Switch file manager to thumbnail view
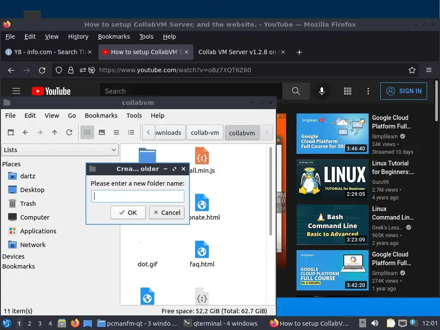The image size is (440, 330). [101, 132]
